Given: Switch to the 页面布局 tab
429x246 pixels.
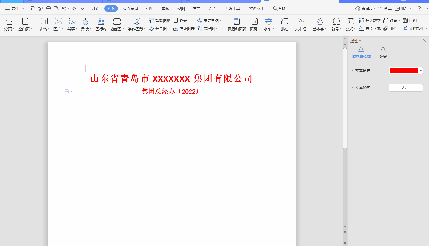Looking at the screenshot, I should (x=131, y=8).
